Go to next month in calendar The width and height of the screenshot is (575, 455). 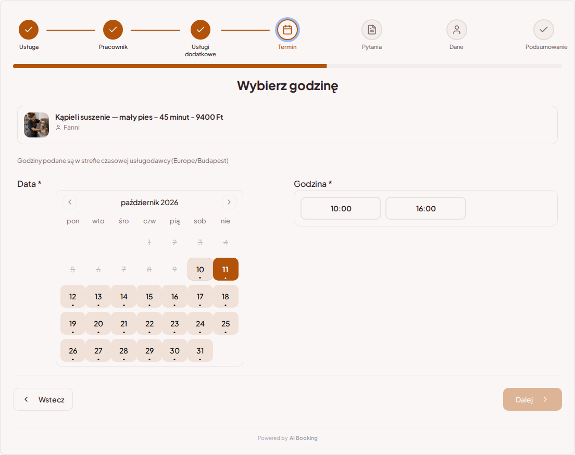coord(229,202)
